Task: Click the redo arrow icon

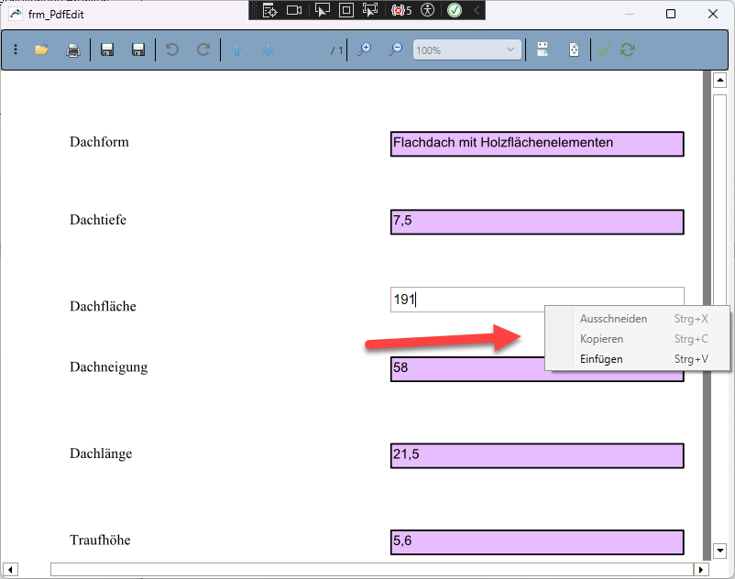Action: coord(203,49)
